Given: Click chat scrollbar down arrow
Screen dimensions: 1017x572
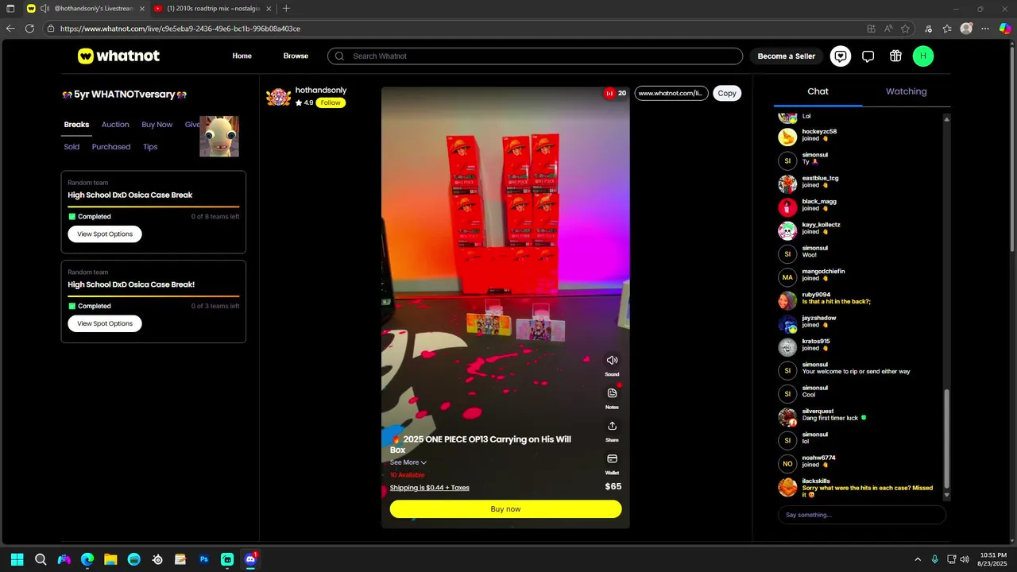Looking at the screenshot, I should point(946,495).
